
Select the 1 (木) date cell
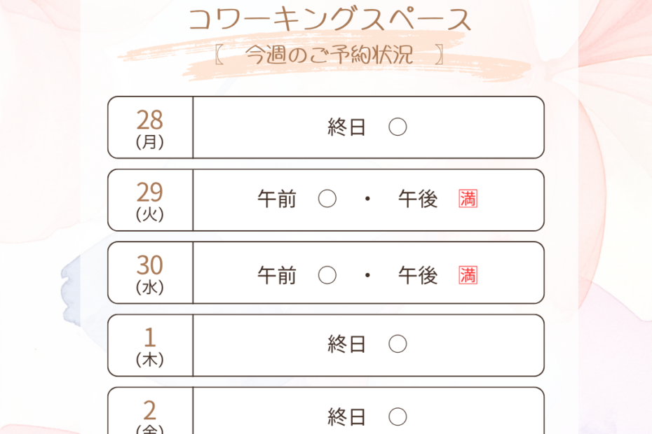click(x=150, y=346)
